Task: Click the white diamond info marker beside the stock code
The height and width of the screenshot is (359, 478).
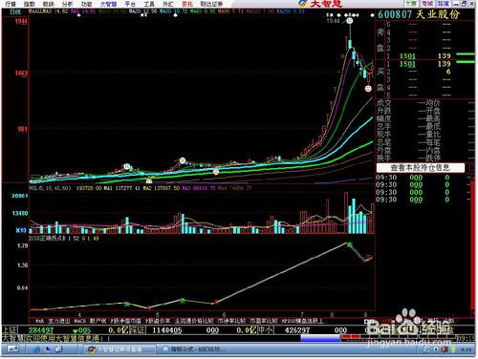Action: (x=372, y=15)
